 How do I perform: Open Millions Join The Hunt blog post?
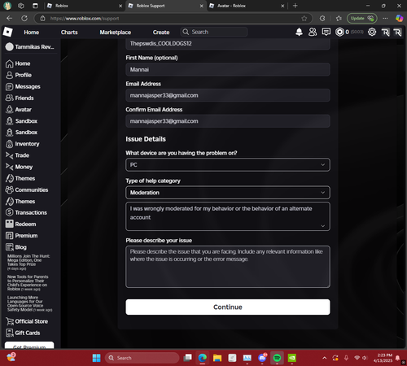pyautogui.click(x=28, y=262)
